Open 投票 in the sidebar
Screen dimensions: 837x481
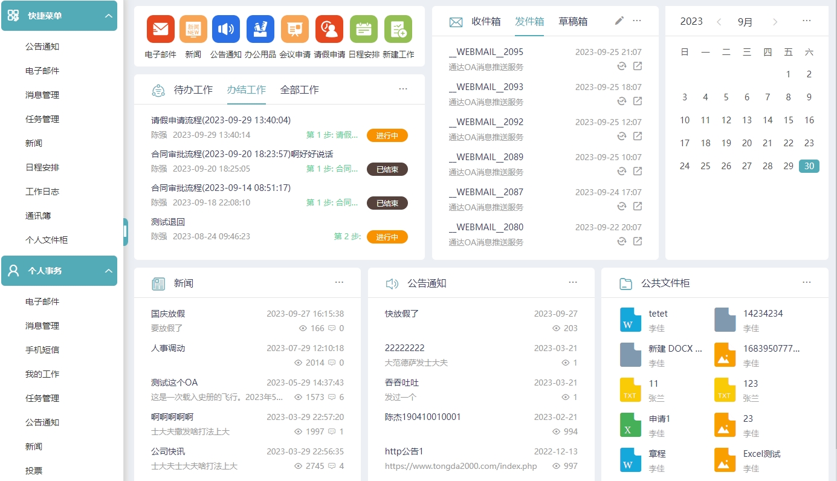(x=34, y=471)
